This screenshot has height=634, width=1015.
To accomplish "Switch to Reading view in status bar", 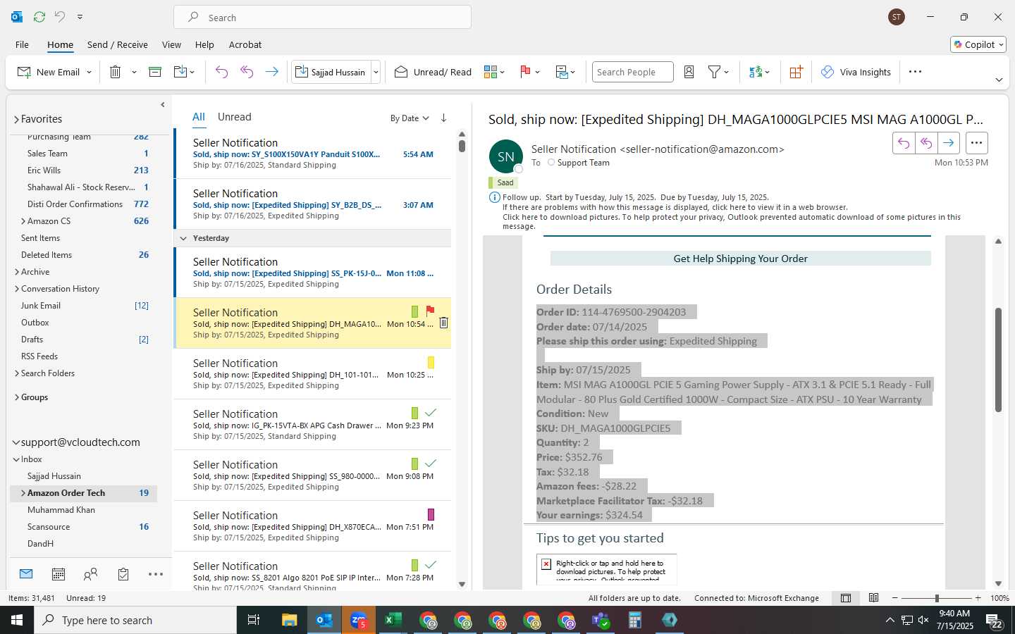I will click(x=874, y=598).
